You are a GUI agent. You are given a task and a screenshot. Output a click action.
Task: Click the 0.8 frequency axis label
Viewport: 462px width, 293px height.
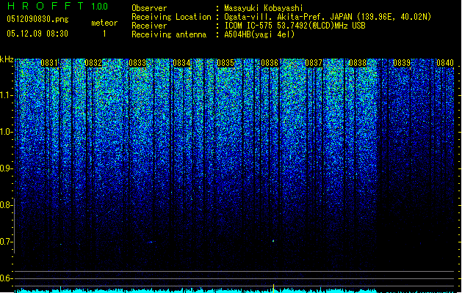[6, 205]
